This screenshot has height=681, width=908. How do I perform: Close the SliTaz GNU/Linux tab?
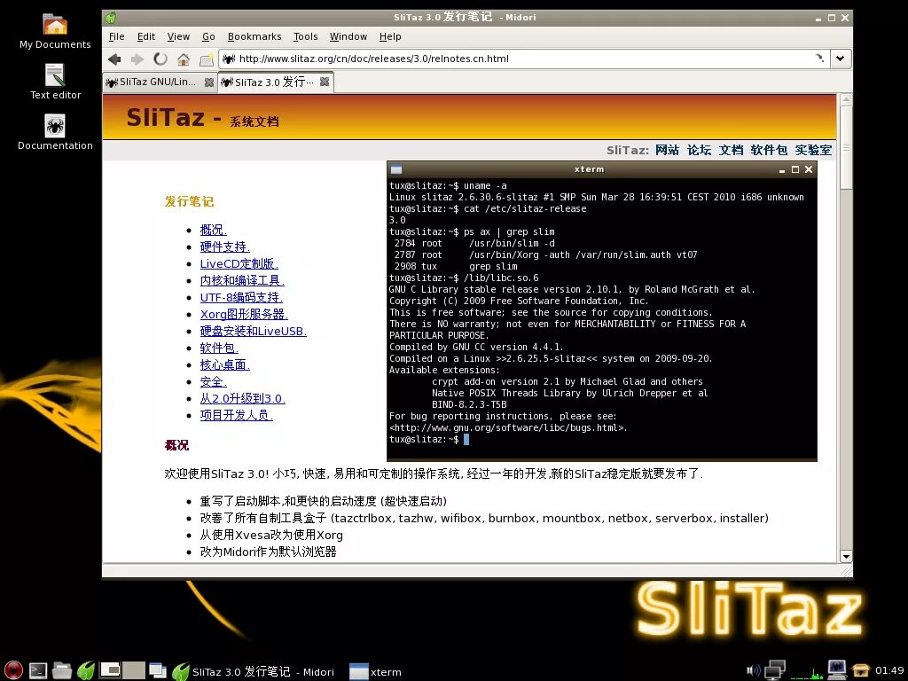click(209, 82)
